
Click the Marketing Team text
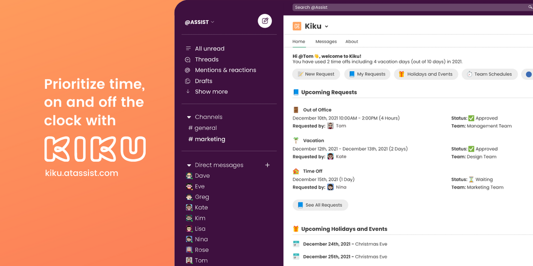point(485,187)
